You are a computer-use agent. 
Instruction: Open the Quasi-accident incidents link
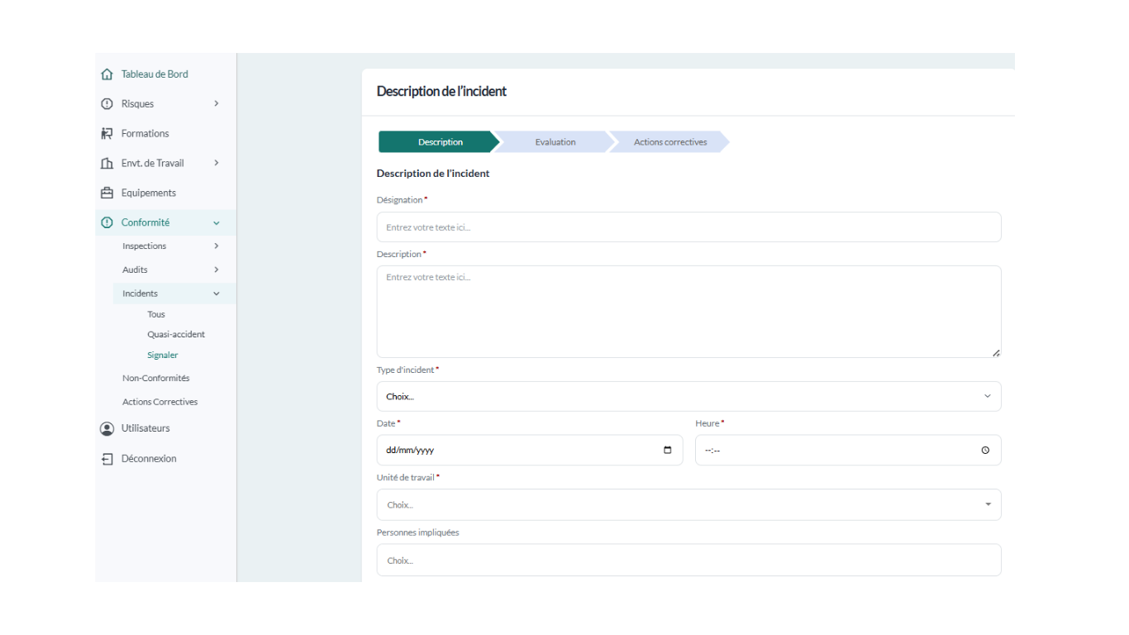point(176,335)
